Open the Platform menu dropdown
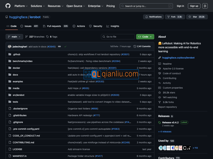213x159 pixels. 21,6
